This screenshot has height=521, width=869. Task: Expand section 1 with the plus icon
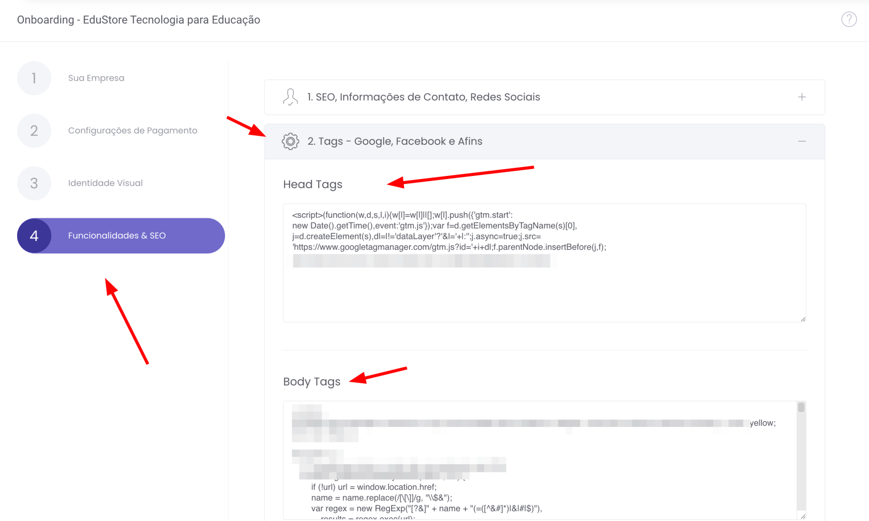click(802, 97)
